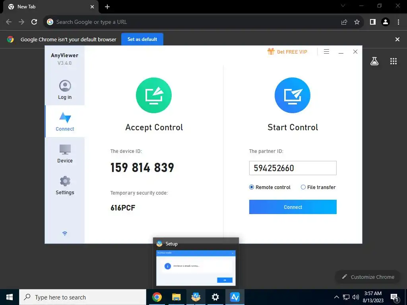Click the volume speaker icon in tray
The width and height of the screenshot is (407, 305).
(x=356, y=297)
